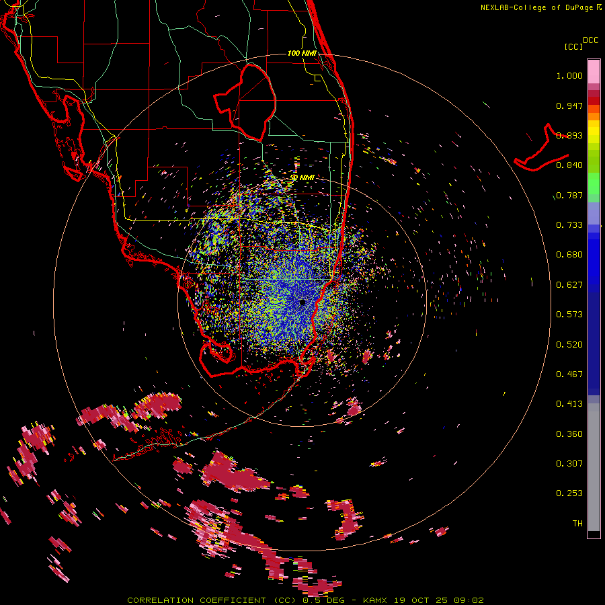Click the DCC label above the color scale
This screenshot has height=605, width=605.
pyautogui.click(x=591, y=40)
